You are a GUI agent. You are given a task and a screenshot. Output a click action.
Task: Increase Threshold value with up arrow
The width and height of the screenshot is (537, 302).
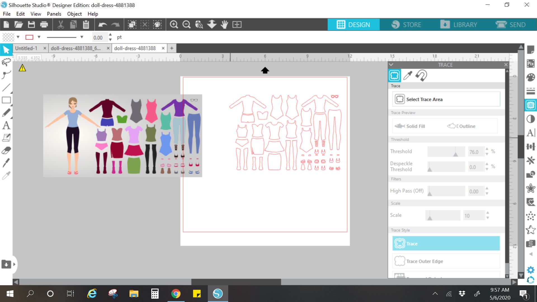coord(487,149)
